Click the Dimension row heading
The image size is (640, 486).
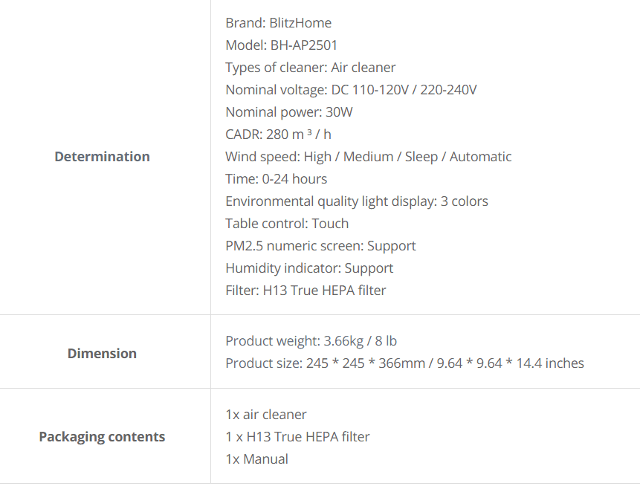click(102, 354)
